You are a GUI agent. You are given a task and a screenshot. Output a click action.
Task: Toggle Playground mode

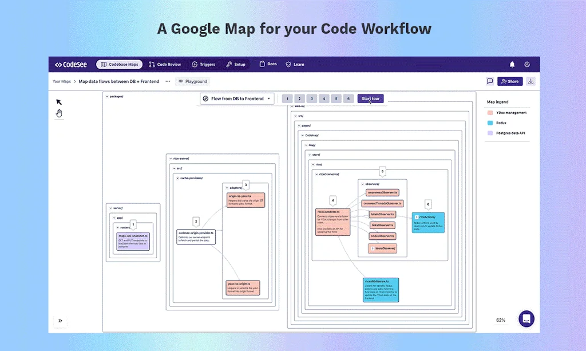click(x=193, y=81)
